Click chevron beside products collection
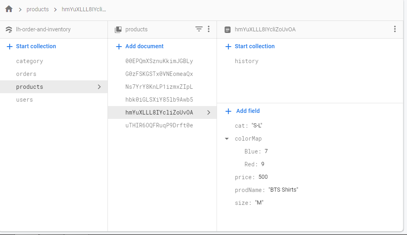Image resolution: width=407 pixels, height=235 pixels. (x=99, y=87)
